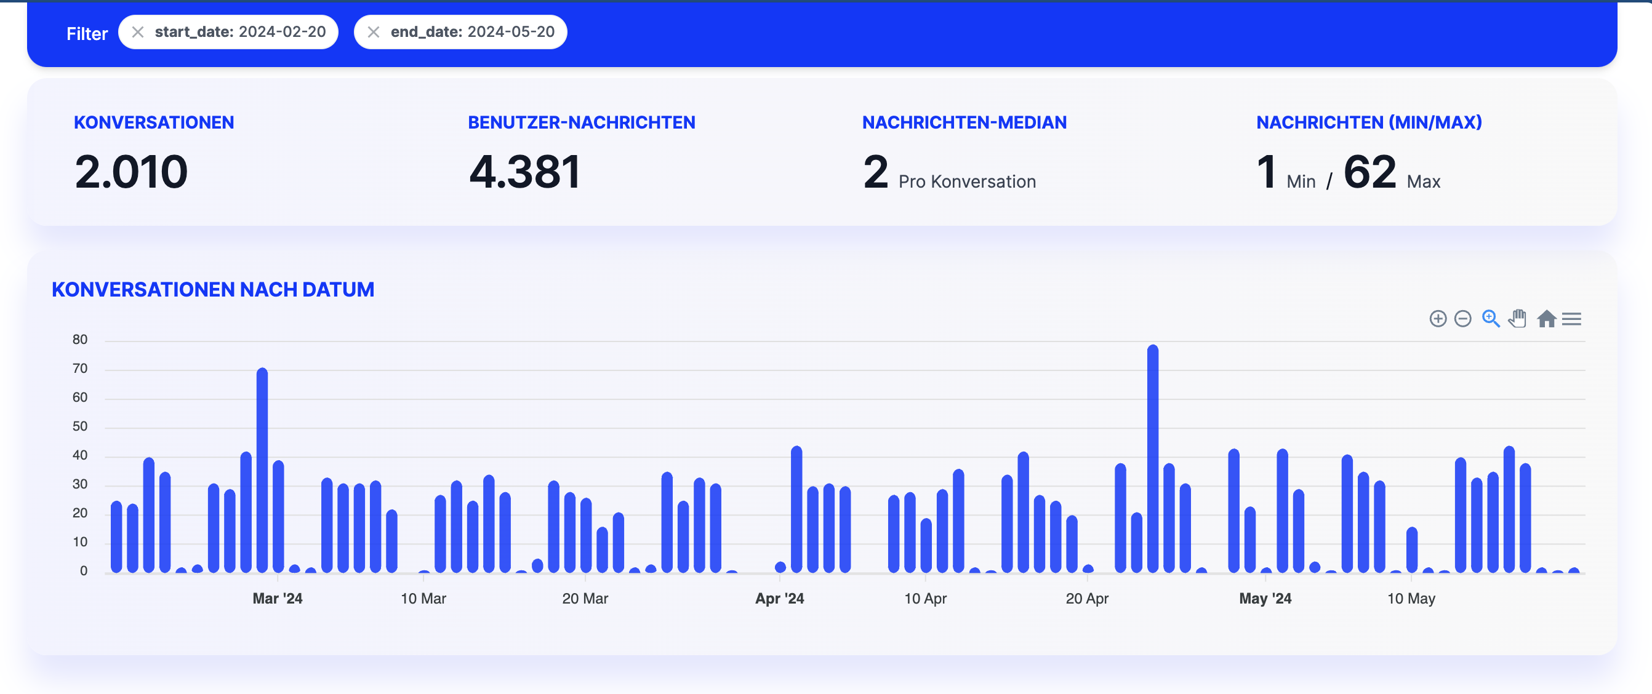
Task: Click the Benutzer-Nachrichten 4.381 value
Action: (524, 172)
